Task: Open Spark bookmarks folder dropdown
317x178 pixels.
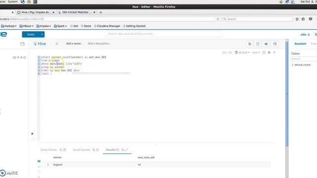Action: point(60,26)
